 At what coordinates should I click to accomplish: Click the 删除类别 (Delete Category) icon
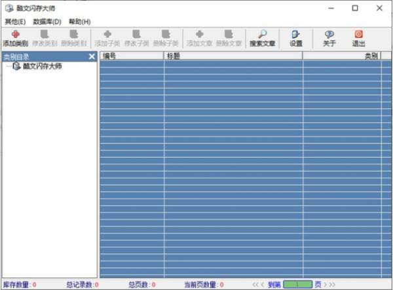click(74, 38)
